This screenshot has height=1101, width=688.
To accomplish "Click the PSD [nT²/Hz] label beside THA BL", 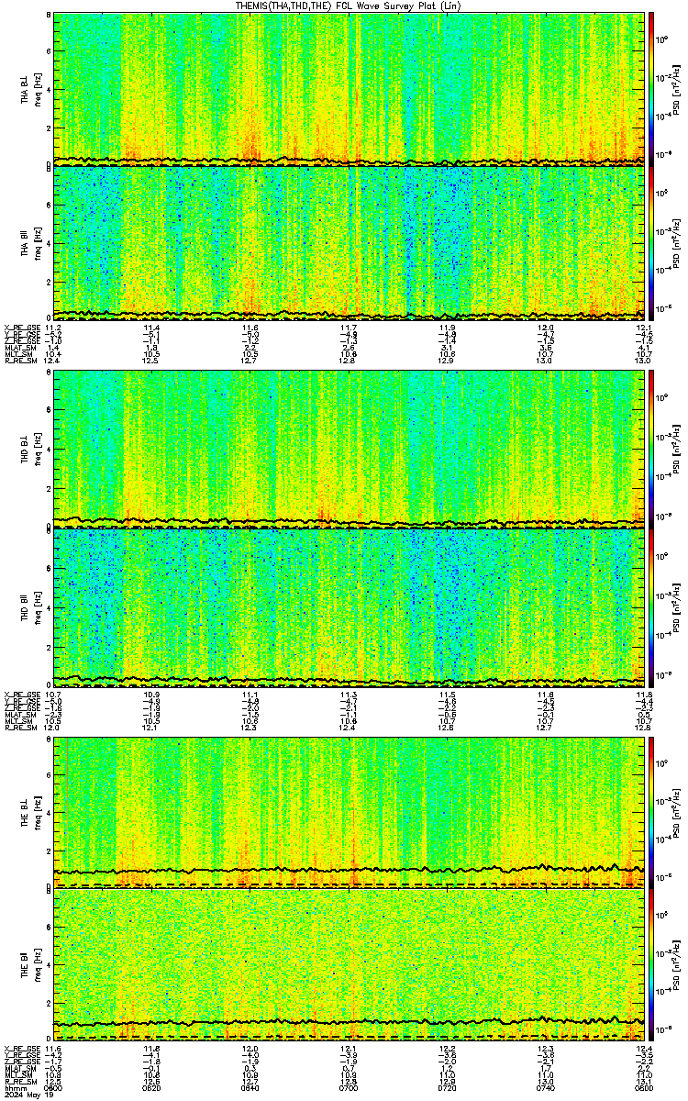I will [676, 89].
